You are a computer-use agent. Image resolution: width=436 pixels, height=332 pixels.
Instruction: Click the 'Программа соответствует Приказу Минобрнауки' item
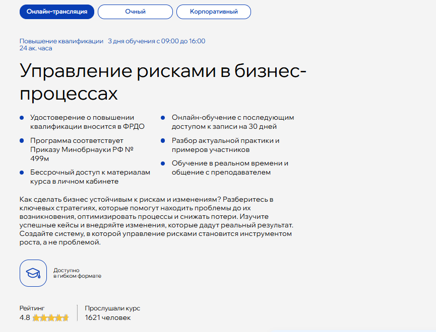[x=82, y=150]
